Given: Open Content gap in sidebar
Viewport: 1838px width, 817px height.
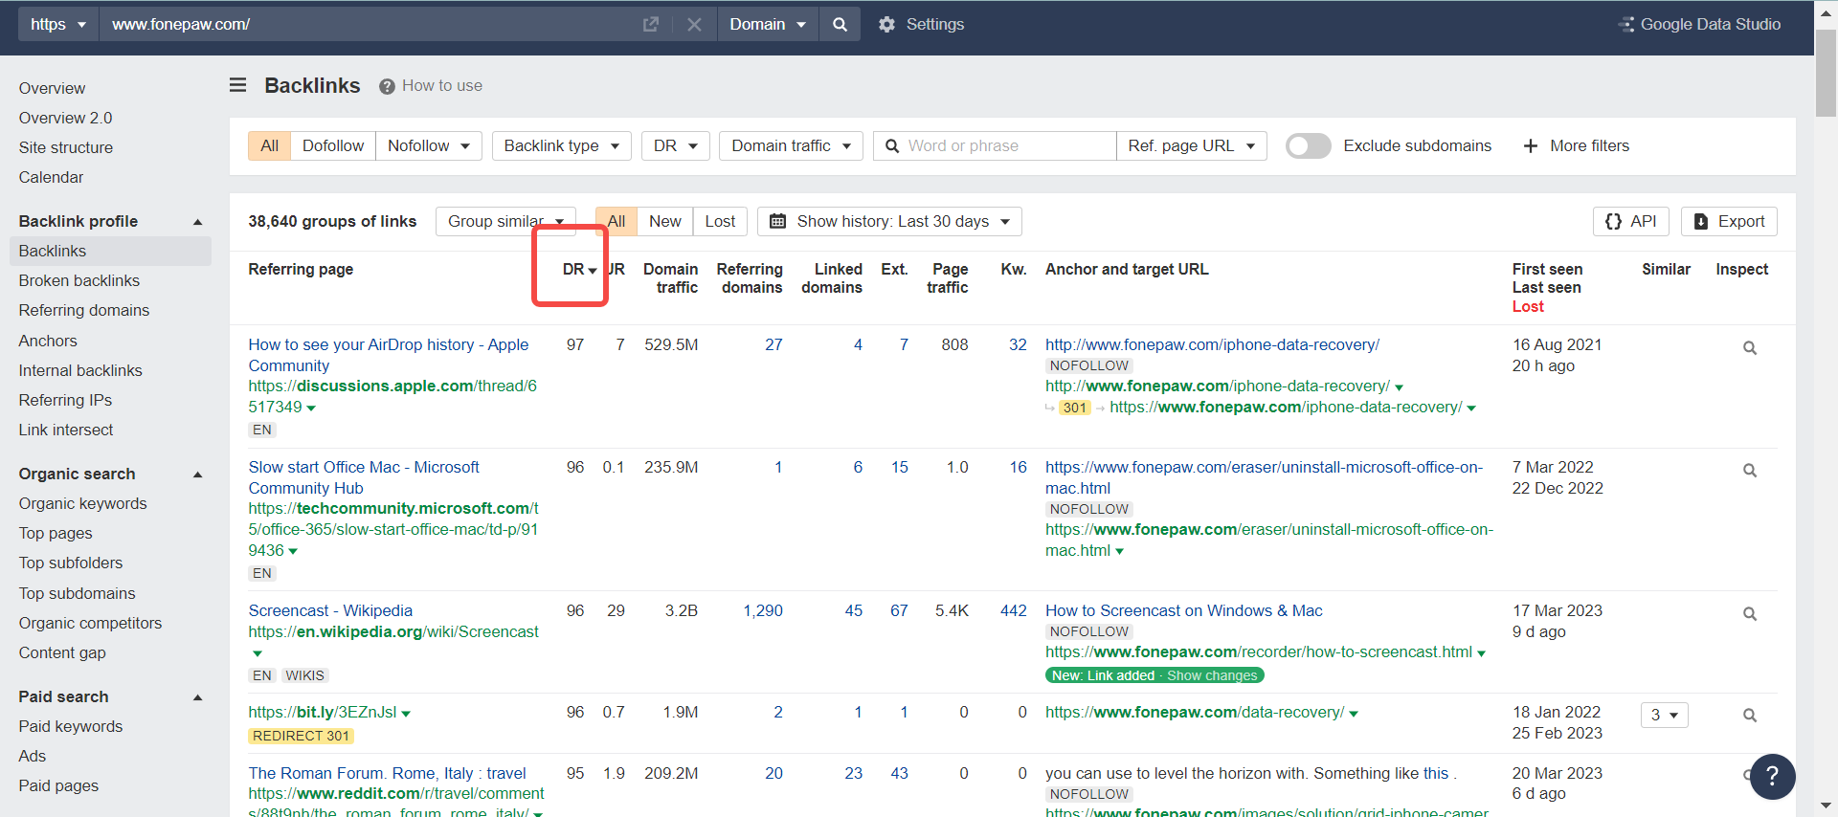Looking at the screenshot, I should tap(62, 652).
